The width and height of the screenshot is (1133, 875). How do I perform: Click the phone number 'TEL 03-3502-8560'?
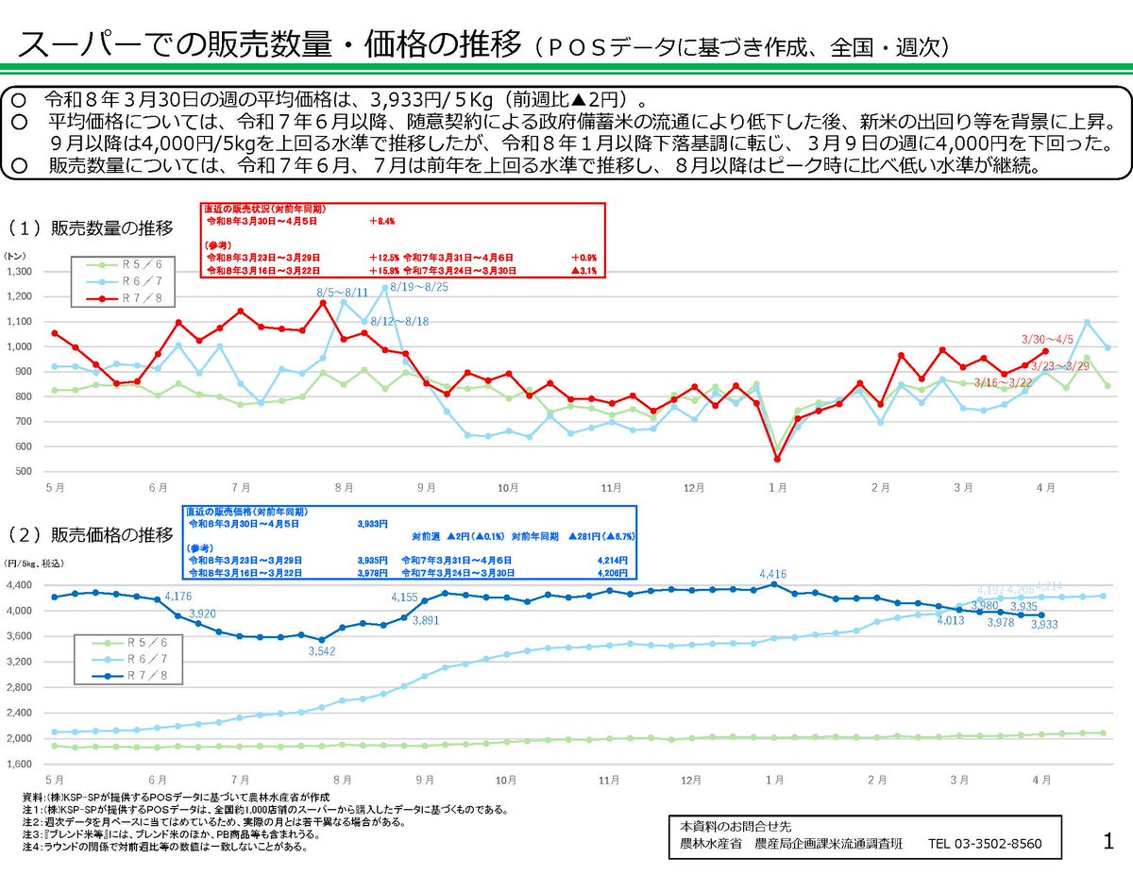pyautogui.click(x=986, y=844)
